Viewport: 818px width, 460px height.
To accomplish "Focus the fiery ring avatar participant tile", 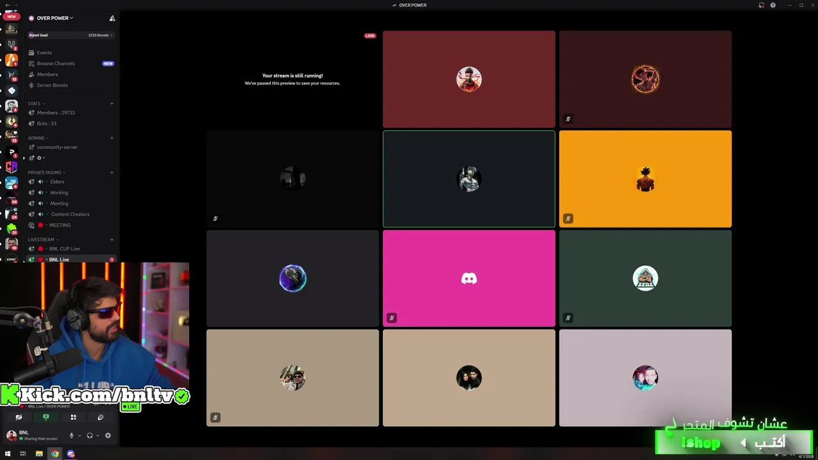I will pyautogui.click(x=645, y=79).
